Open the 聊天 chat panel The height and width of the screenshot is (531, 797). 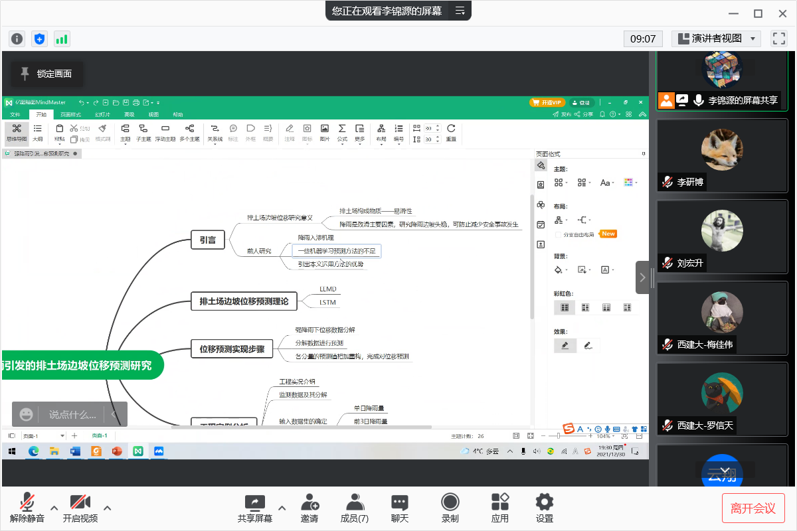(x=400, y=508)
